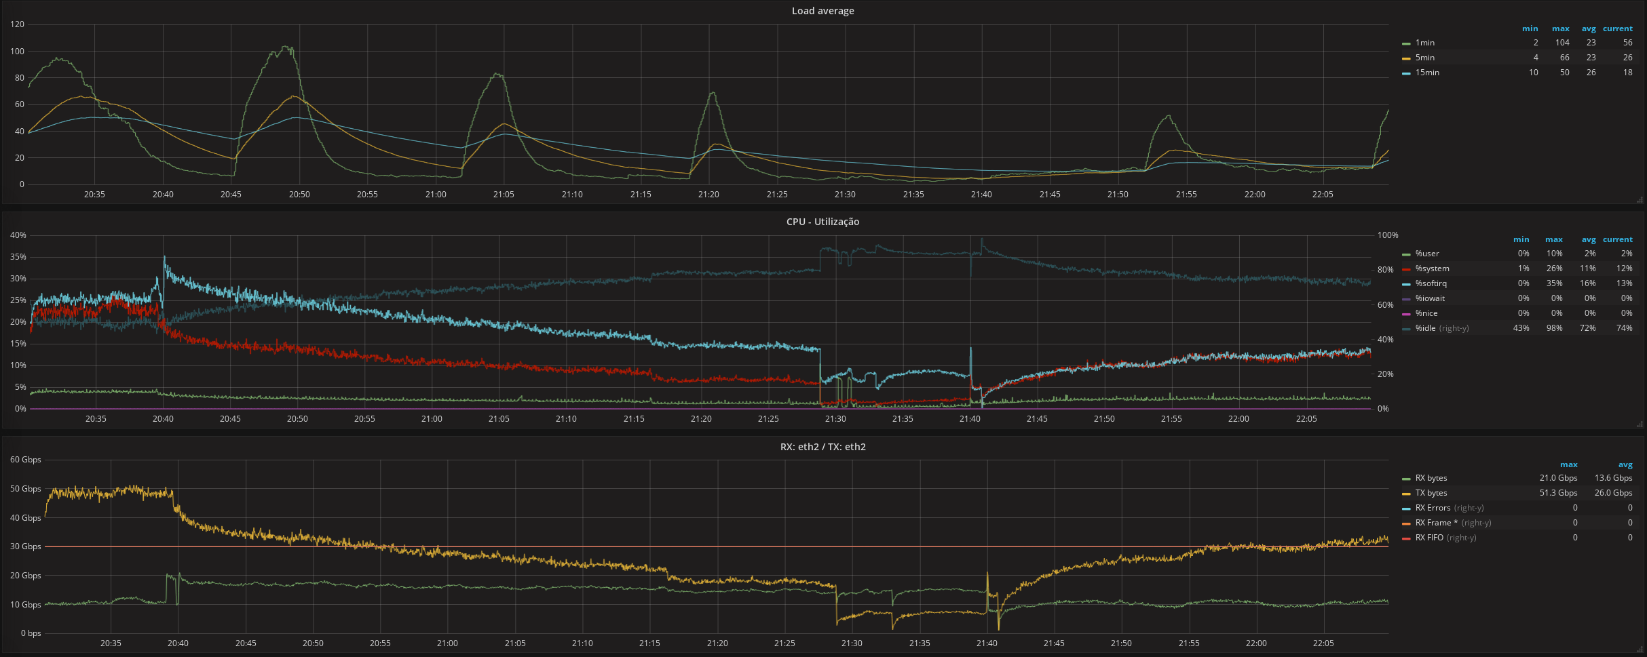The image size is (1647, 657).
Task: Click the yellow color swatch beside 5min
Action: [1406, 58]
